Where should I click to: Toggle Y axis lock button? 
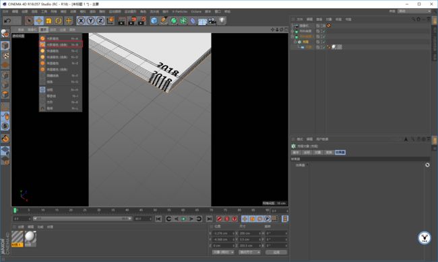pyautogui.click(x=91, y=21)
